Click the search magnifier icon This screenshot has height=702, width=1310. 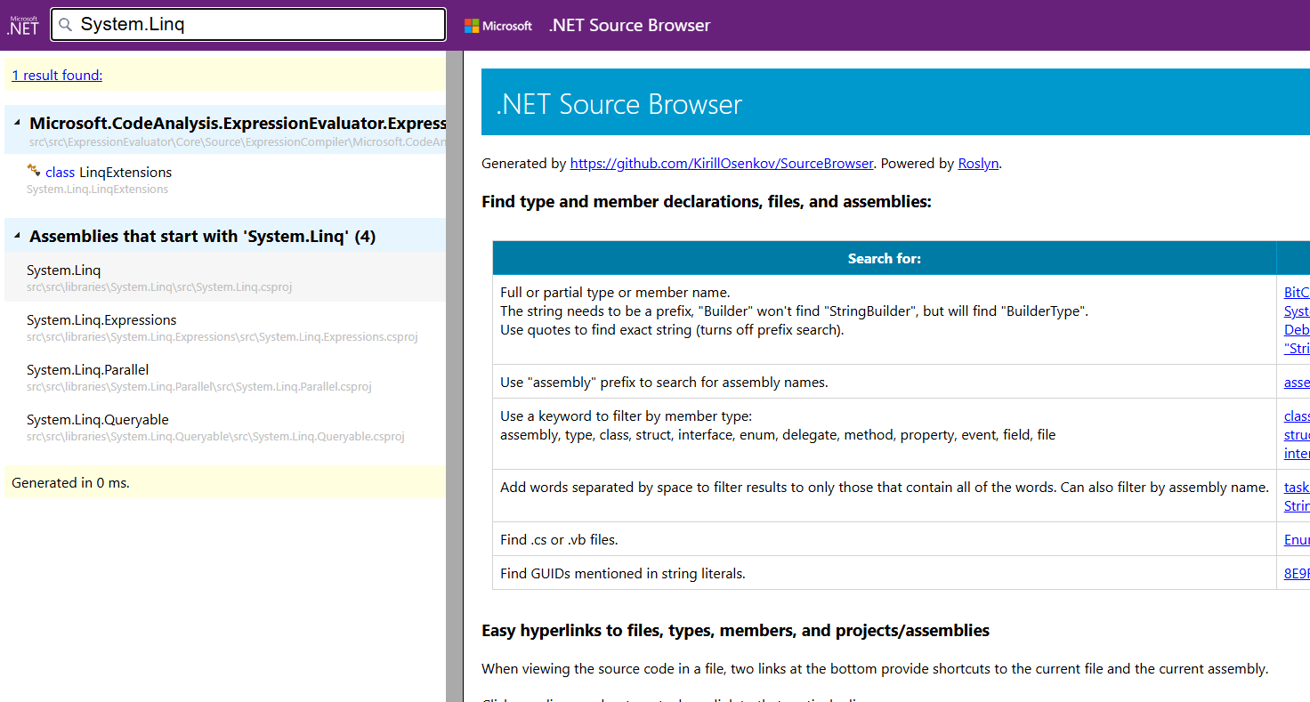[65, 25]
